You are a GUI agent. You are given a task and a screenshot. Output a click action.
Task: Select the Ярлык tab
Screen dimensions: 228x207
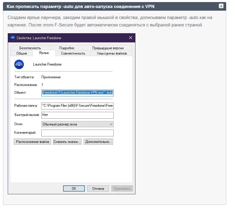click(x=44, y=53)
